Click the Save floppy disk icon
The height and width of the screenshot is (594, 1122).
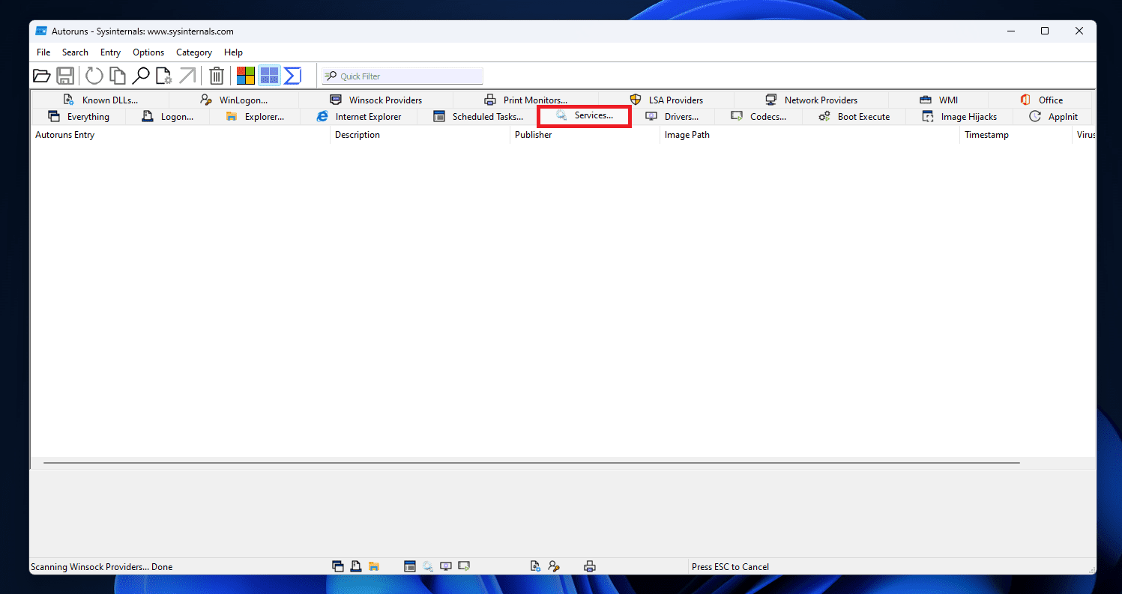click(x=65, y=76)
